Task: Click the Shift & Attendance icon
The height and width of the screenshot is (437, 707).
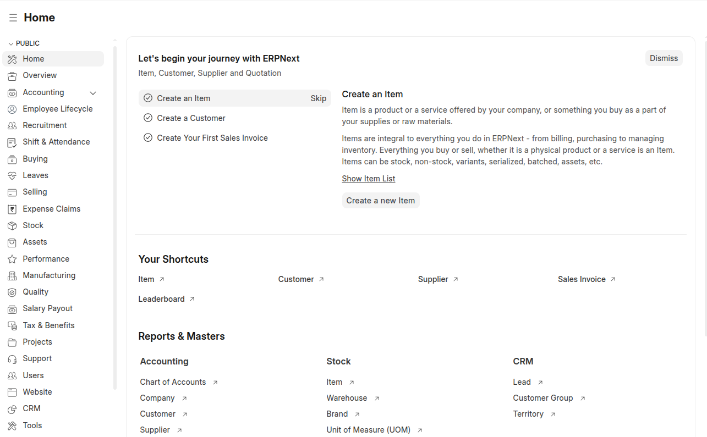Action: tap(12, 142)
